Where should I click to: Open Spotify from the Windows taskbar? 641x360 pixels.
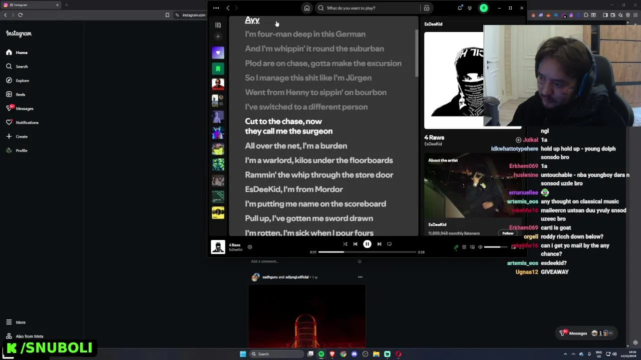tap(321, 354)
